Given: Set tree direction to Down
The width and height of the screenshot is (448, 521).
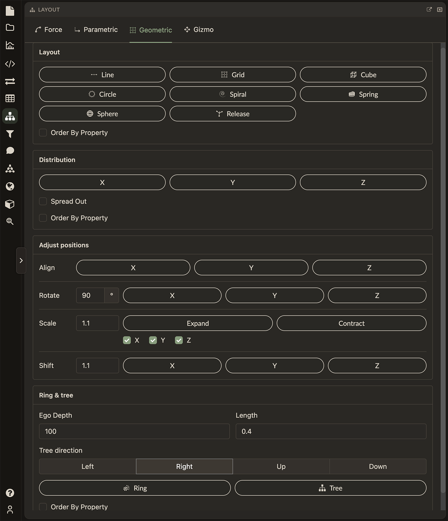Looking at the screenshot, I should pyautogui.click(x=378, y=466).
